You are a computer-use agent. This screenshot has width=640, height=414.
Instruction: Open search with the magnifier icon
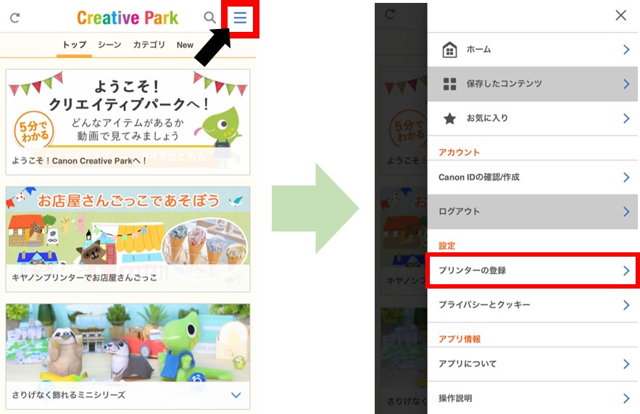[209, 17]
